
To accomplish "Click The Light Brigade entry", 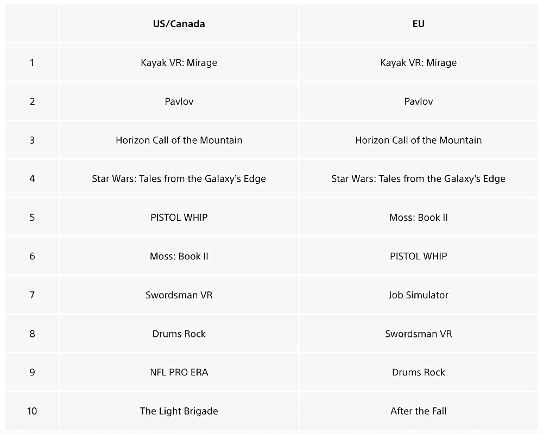I will pos(179,411).
